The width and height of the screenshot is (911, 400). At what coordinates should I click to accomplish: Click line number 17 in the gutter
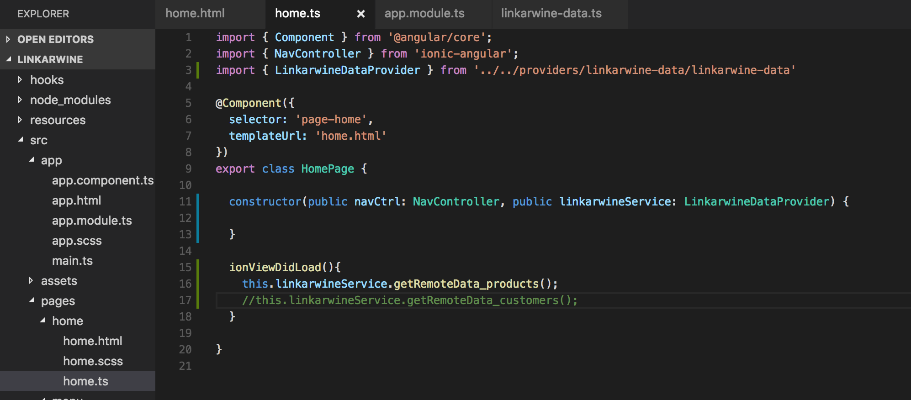tap(185, 300)
